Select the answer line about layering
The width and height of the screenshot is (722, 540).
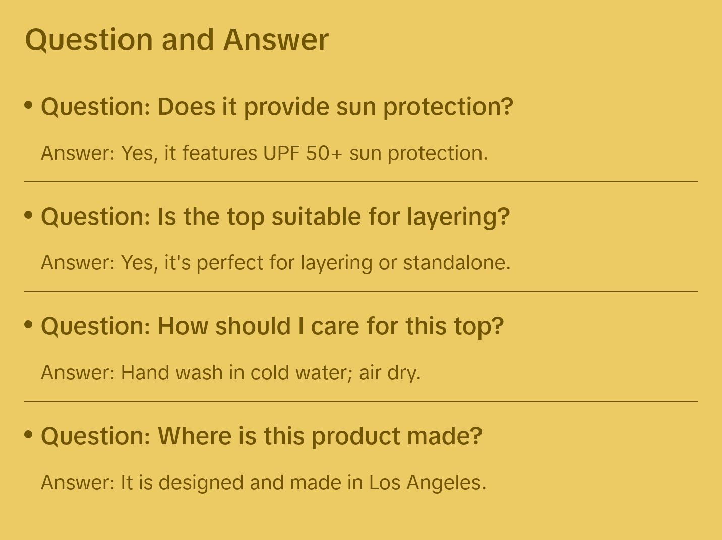[275, 263]
